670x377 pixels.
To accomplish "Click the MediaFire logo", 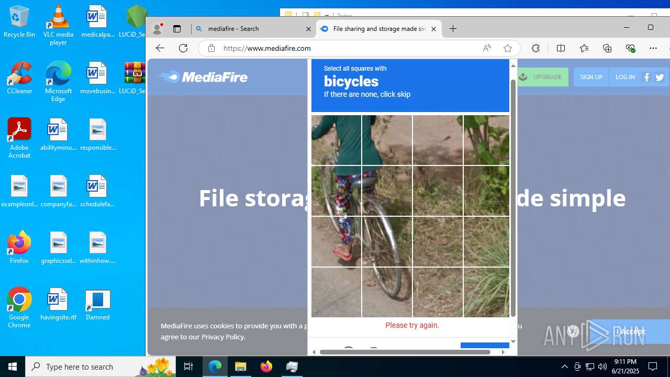I will pyautogui.click(x=203, y=77).
